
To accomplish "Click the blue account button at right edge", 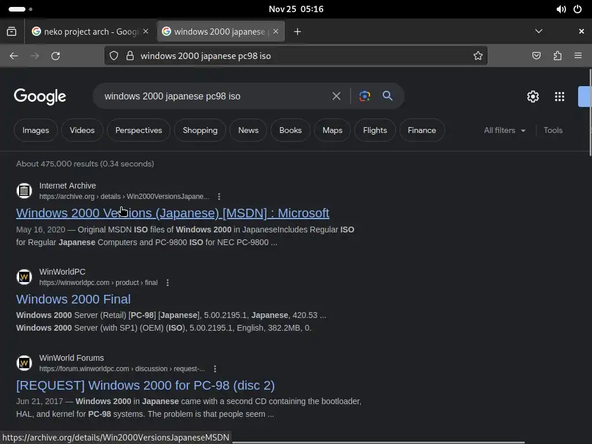I will tap(585, 97).
